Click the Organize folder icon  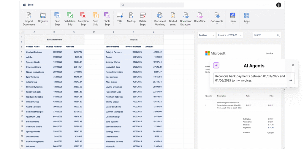coord(43,15)
